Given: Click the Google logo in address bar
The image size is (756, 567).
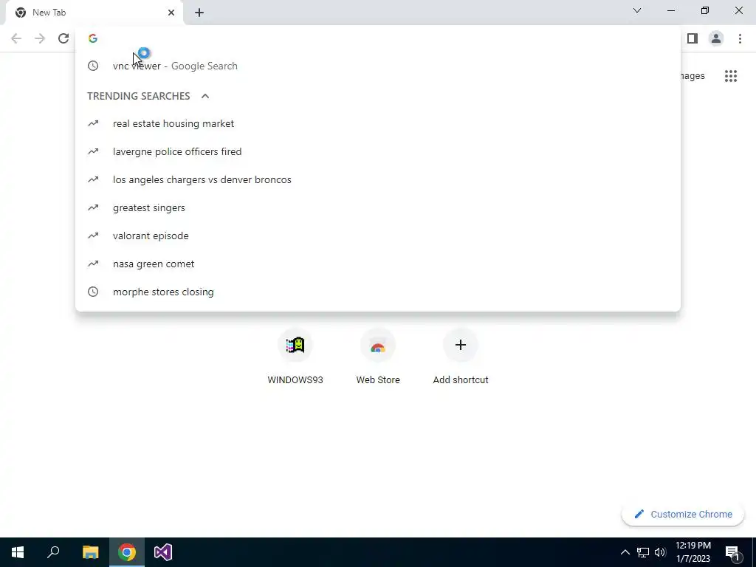Looking at the screenshot, I should pyautogui.click(x=93, y=38).
